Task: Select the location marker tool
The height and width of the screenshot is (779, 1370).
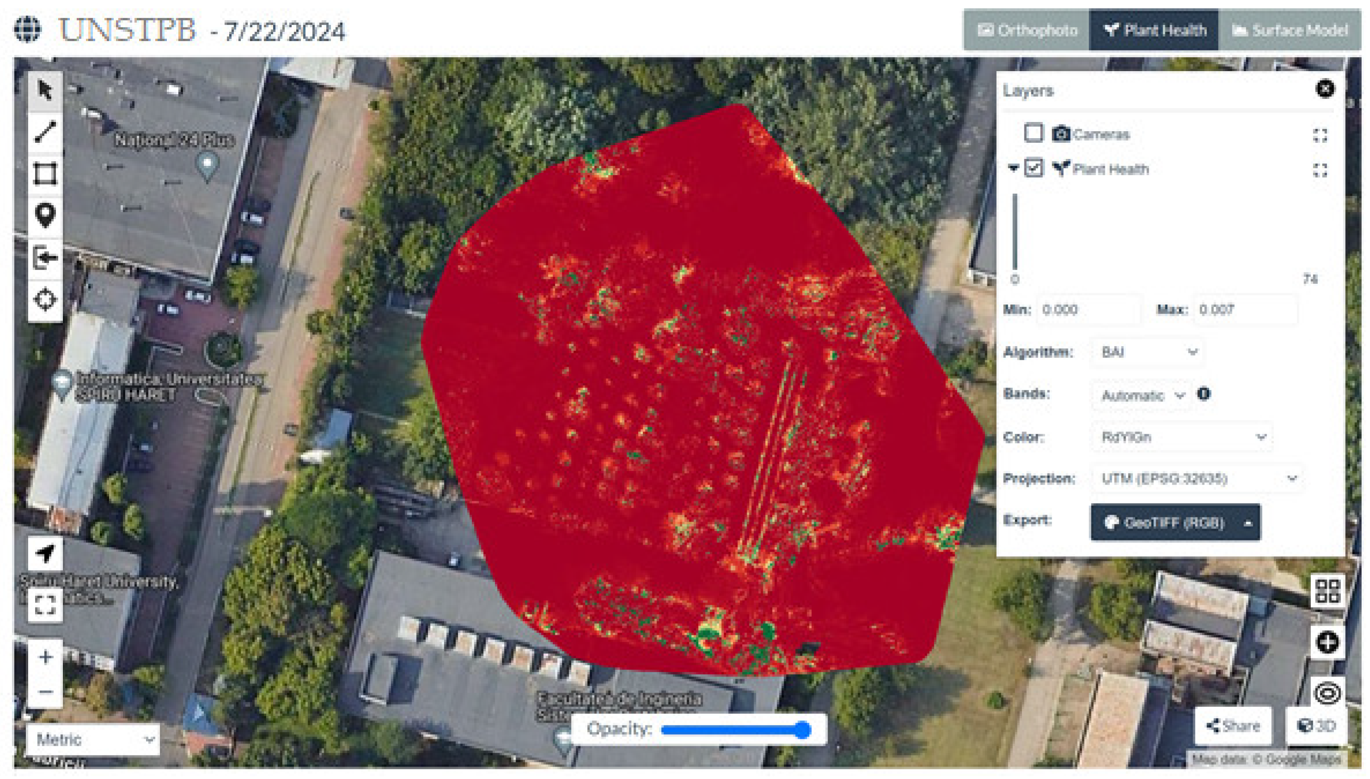Action: coord(45,215)
